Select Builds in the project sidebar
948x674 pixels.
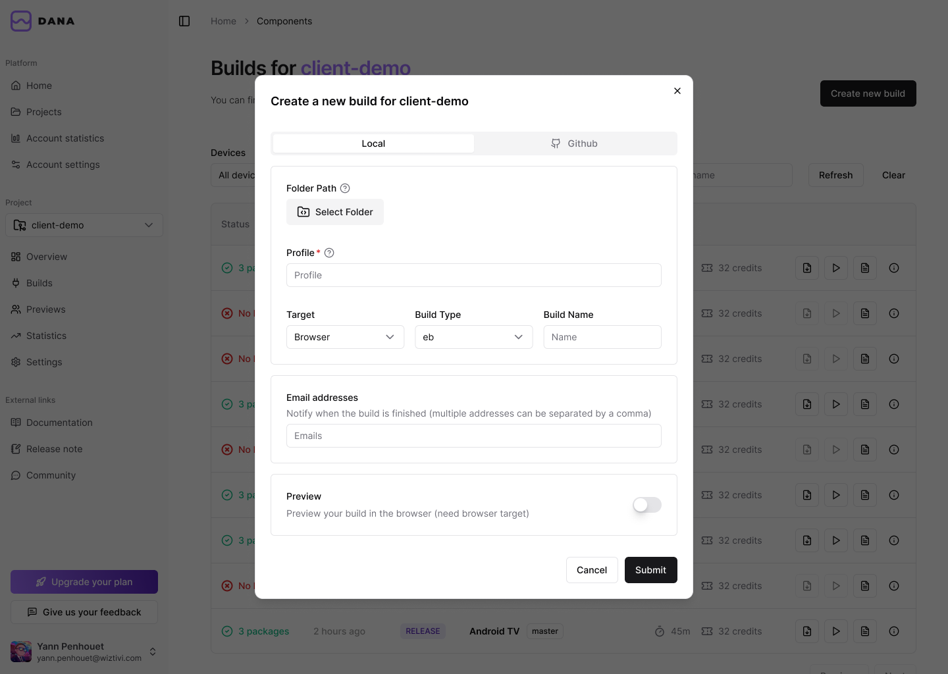click(39, 283)
